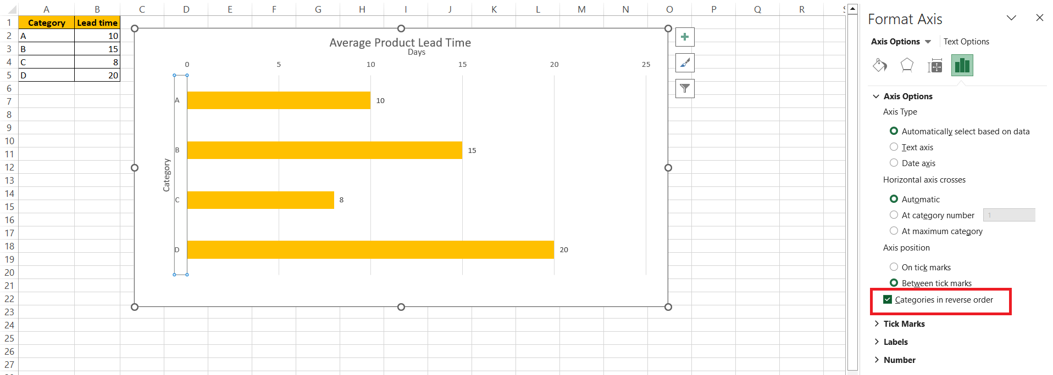Screen dimensions: 1053x375
Task: Expand the Number section
Action: 877,360
